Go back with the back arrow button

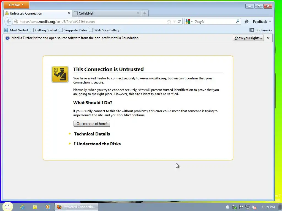[9, 21]
